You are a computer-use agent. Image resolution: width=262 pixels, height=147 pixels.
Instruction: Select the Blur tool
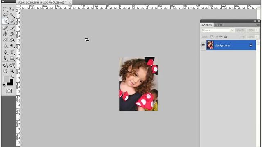(x=5, y=45)
